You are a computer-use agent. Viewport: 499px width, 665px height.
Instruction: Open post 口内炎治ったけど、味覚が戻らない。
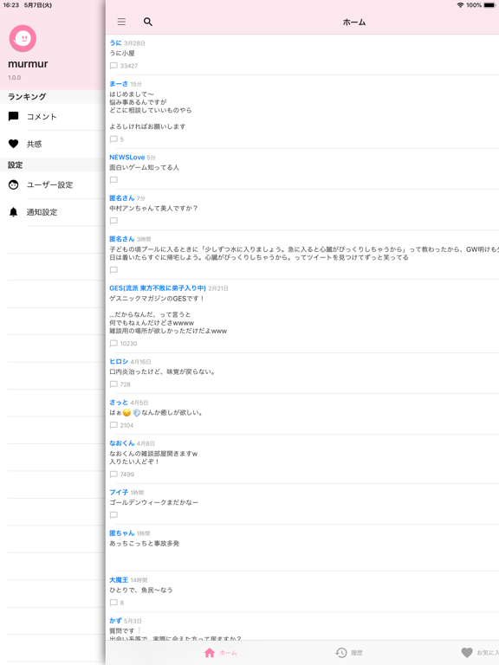pos(163,372)
